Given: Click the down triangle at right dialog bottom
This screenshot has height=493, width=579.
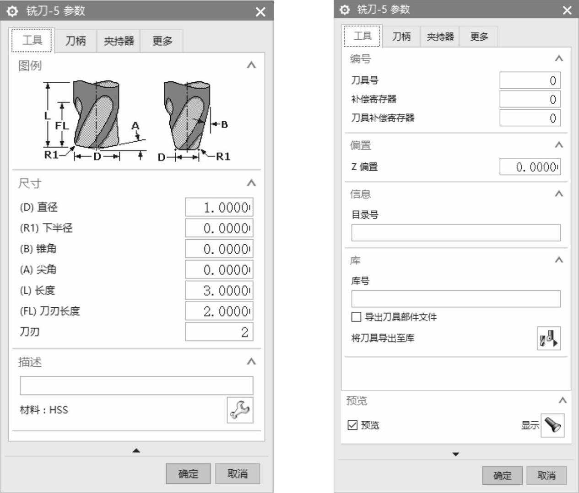Looking at the screenshot, I should 455,454.
